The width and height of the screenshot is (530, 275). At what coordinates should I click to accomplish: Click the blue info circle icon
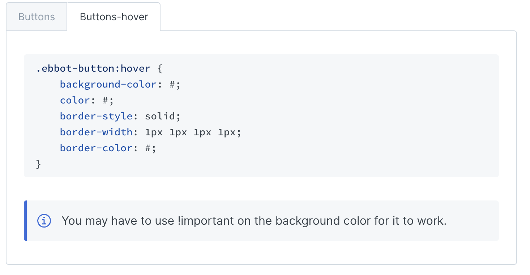point(44,220)
